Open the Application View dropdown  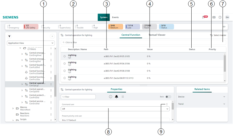click(x=31, y=43)
